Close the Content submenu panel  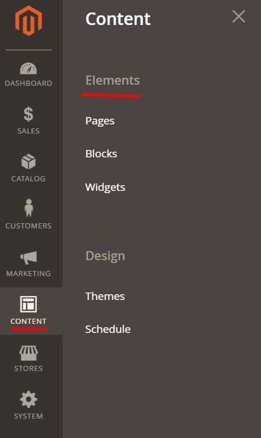[239, 16]
